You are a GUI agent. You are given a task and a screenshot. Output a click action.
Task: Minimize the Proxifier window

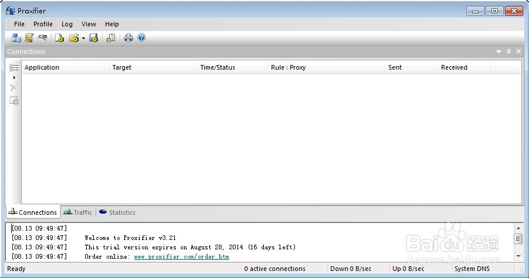[475, 11]
